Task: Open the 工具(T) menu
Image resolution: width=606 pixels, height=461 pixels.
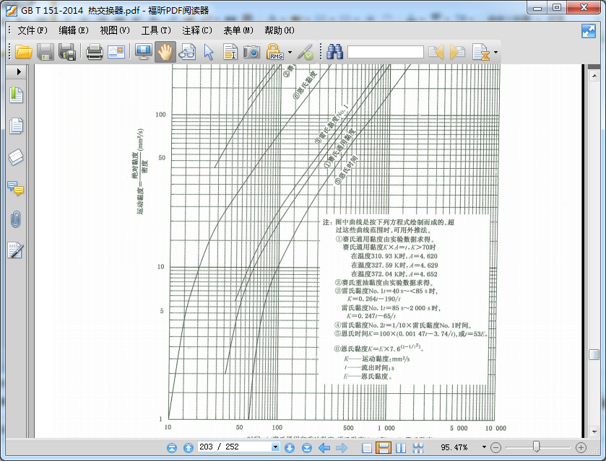Action: pyautogui.click(x=156, y=30)
